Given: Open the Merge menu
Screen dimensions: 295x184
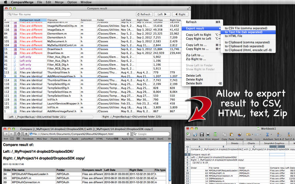Looking at the screenshot, I should tap(59, 2).
